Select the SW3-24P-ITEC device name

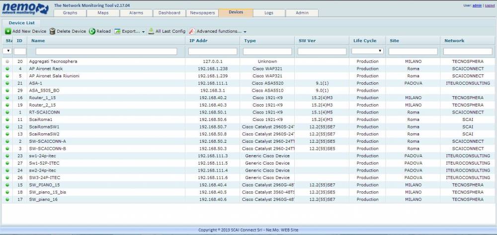tap(44, 178)
